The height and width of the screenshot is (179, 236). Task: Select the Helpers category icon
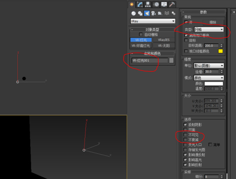[x=160, y=13]
